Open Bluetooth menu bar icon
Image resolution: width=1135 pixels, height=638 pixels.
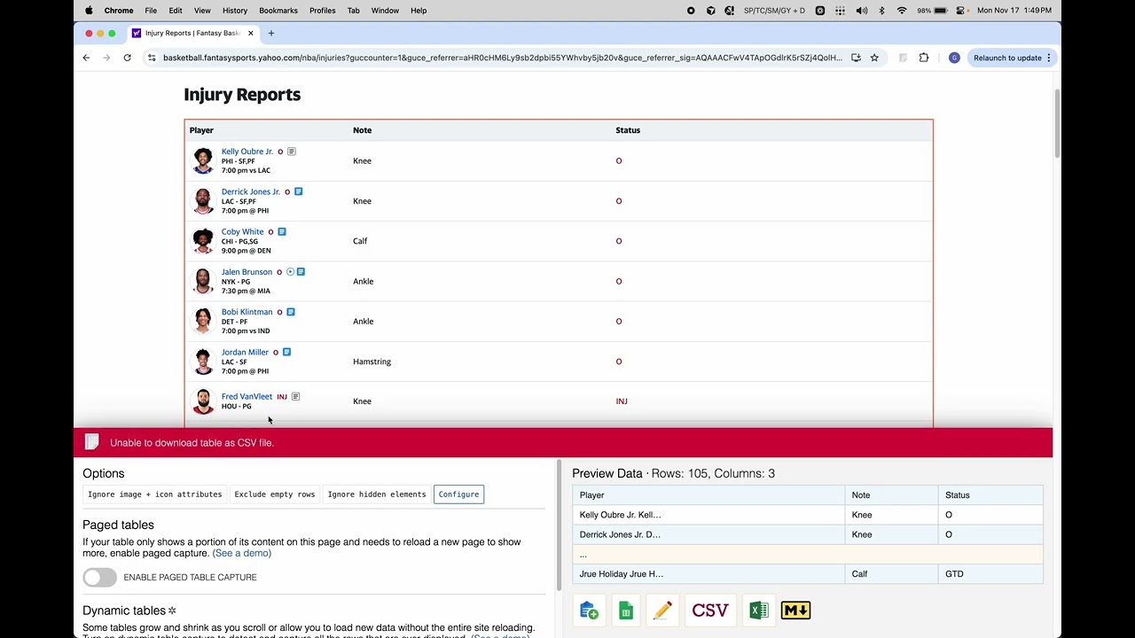tap(881, 11)
